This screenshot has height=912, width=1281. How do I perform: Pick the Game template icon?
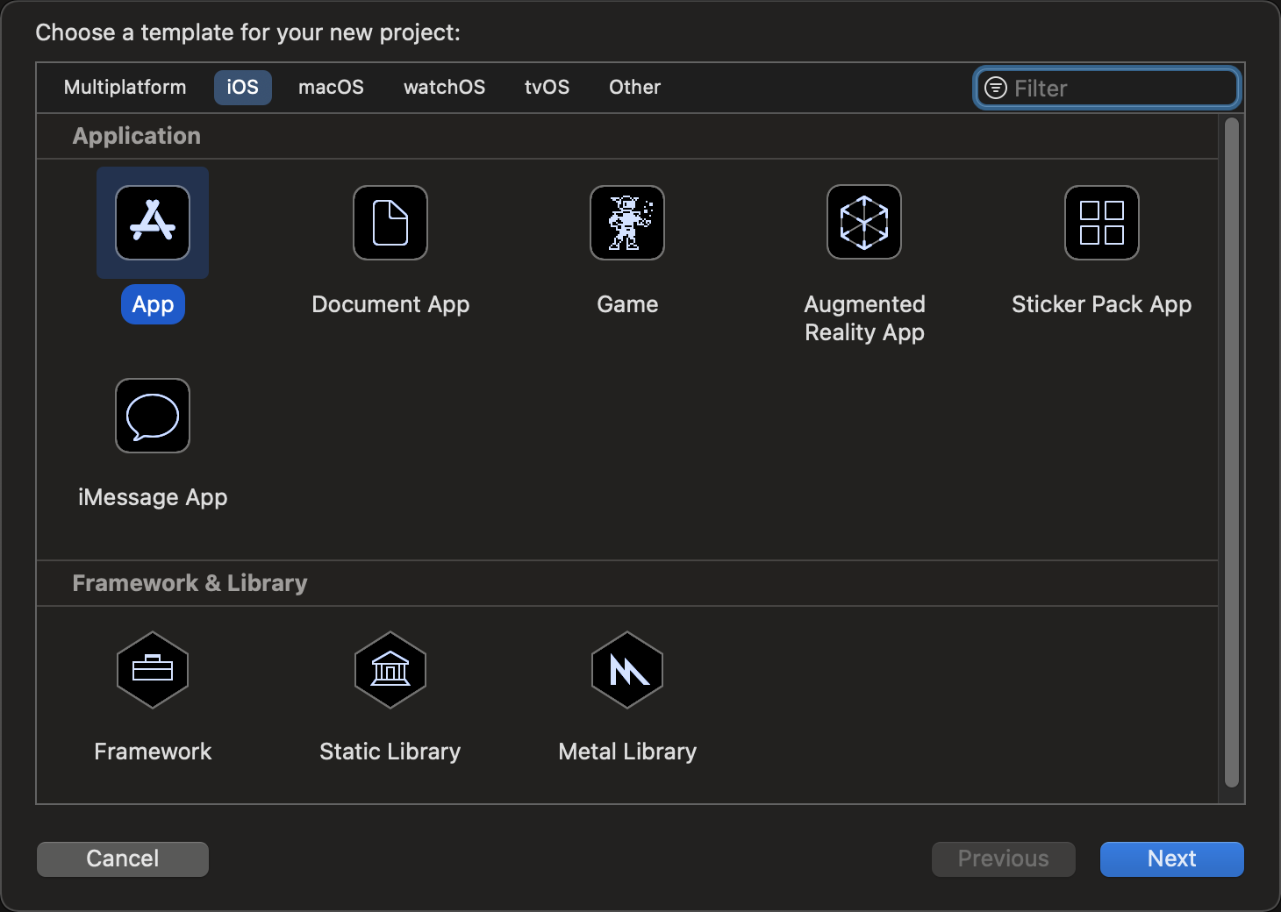click(x=627, y=223)
